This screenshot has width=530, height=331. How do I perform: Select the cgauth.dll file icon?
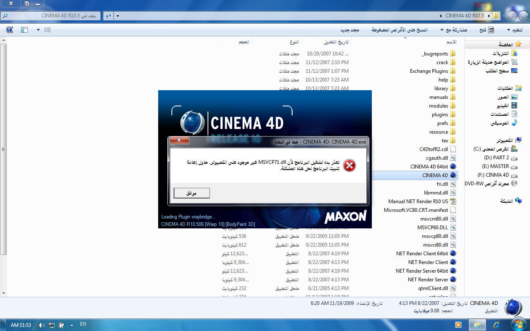(x=453, y=158)
